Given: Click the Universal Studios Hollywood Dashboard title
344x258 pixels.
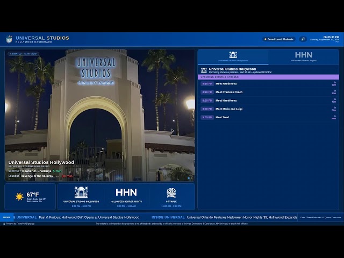Looking at the screenshot, I should tap(42, 39).
